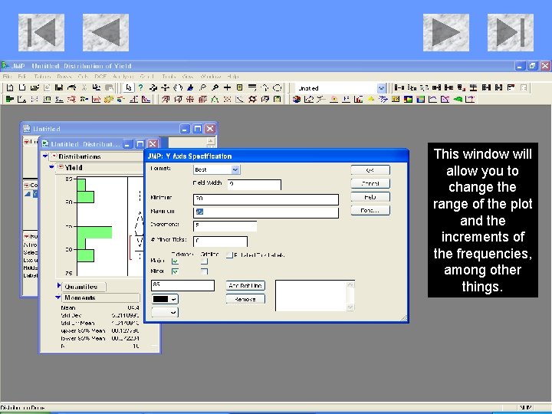
Task: Click the Remove reference line button
Action: tap(245, 299)
